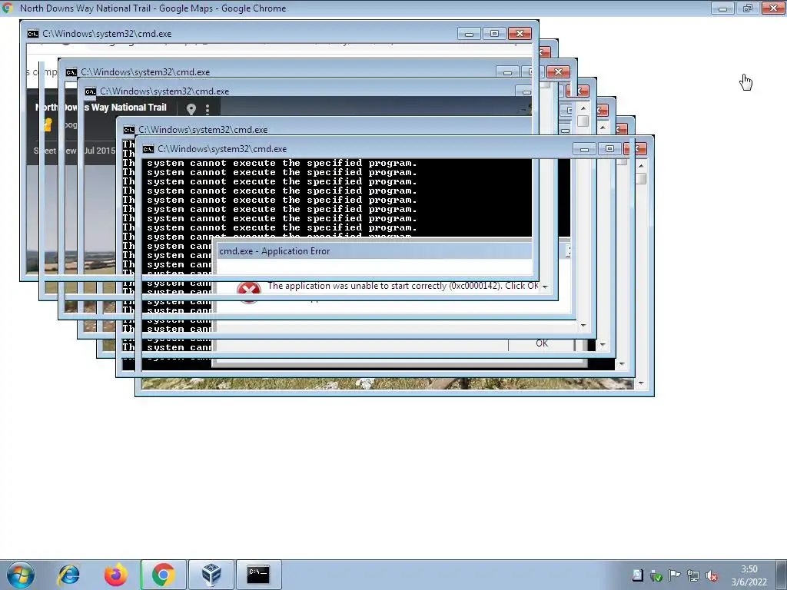The width and height of the screenshot is (787, 590).
Task: Open the front-most cmd window's system icon
Action: (148, 149)
